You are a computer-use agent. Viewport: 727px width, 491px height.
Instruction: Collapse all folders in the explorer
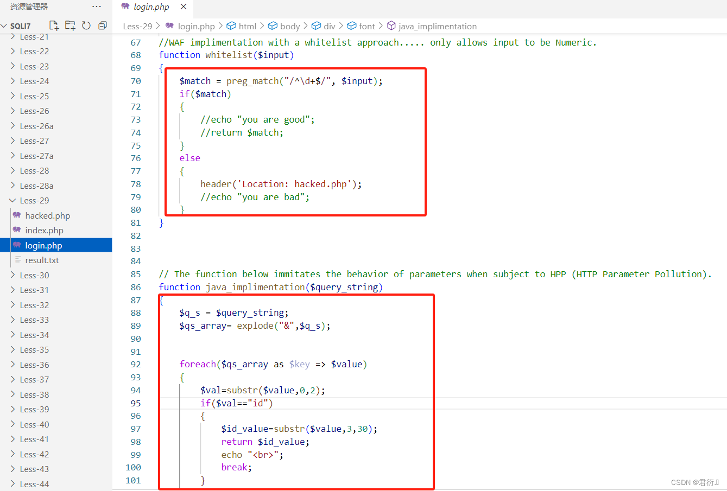[103, 25]
